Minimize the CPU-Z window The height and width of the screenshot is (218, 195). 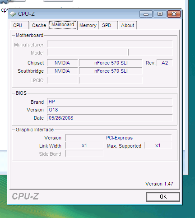coord(146,14)
